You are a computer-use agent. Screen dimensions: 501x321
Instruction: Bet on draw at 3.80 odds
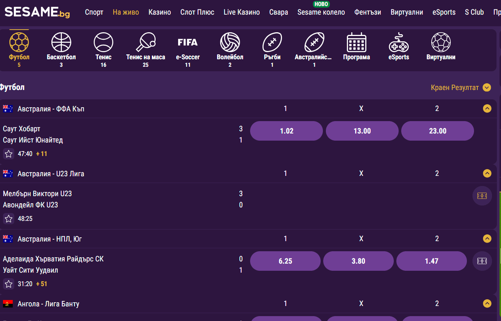pyautogui.click(x=358, y=261)
